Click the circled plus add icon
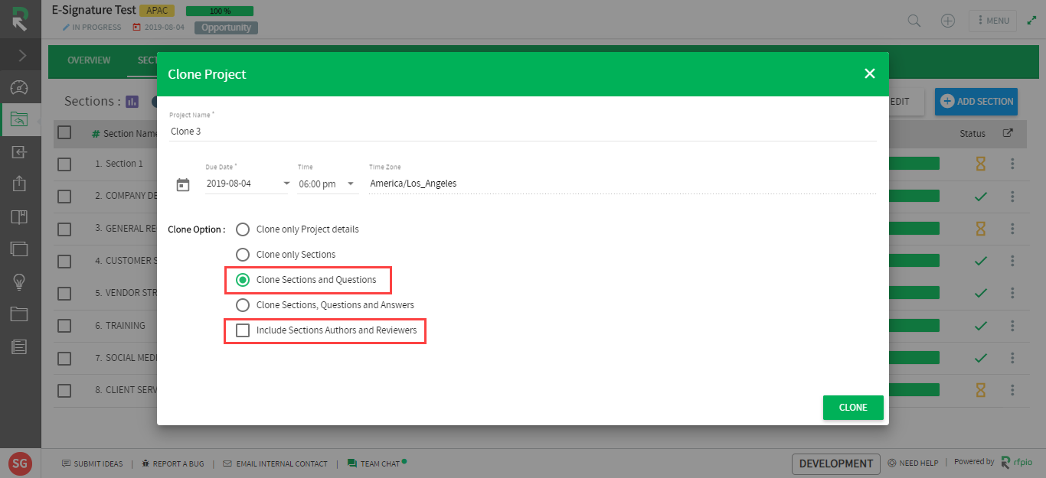This screenshot has width=1046, height=478. coord(948,21)
